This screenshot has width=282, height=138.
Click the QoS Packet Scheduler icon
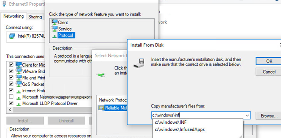point(18,84)
